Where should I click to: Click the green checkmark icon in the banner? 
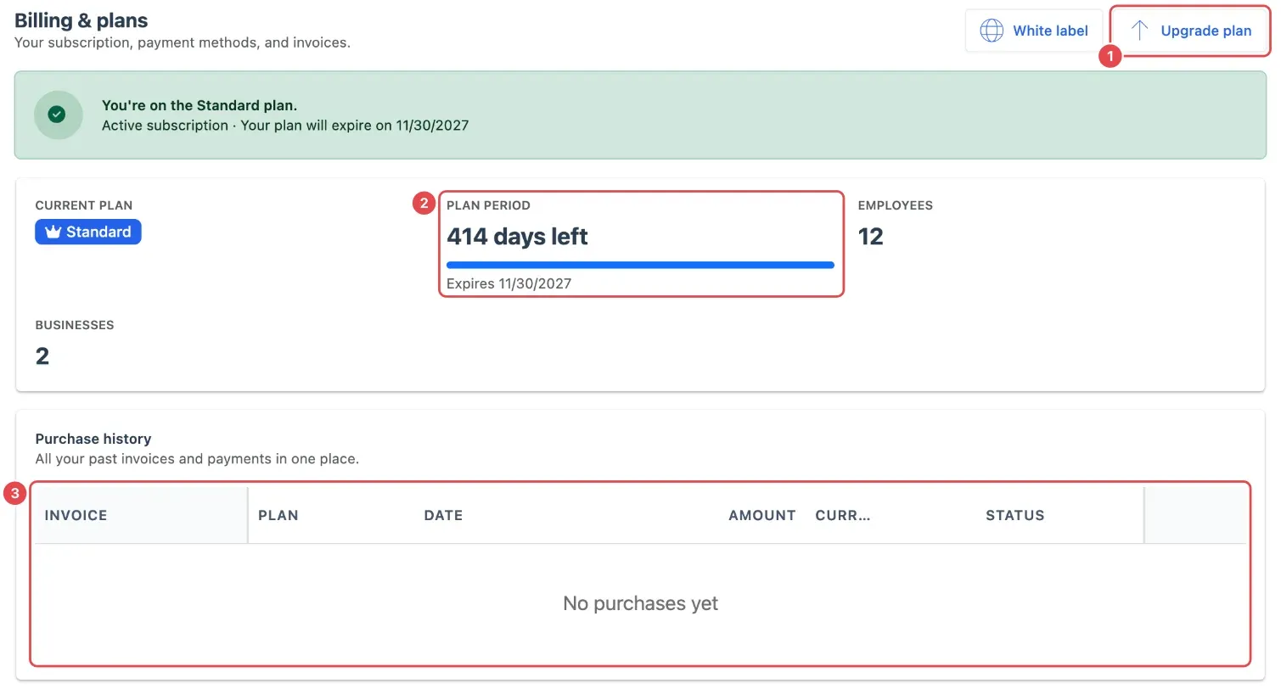tap(57, 115)
